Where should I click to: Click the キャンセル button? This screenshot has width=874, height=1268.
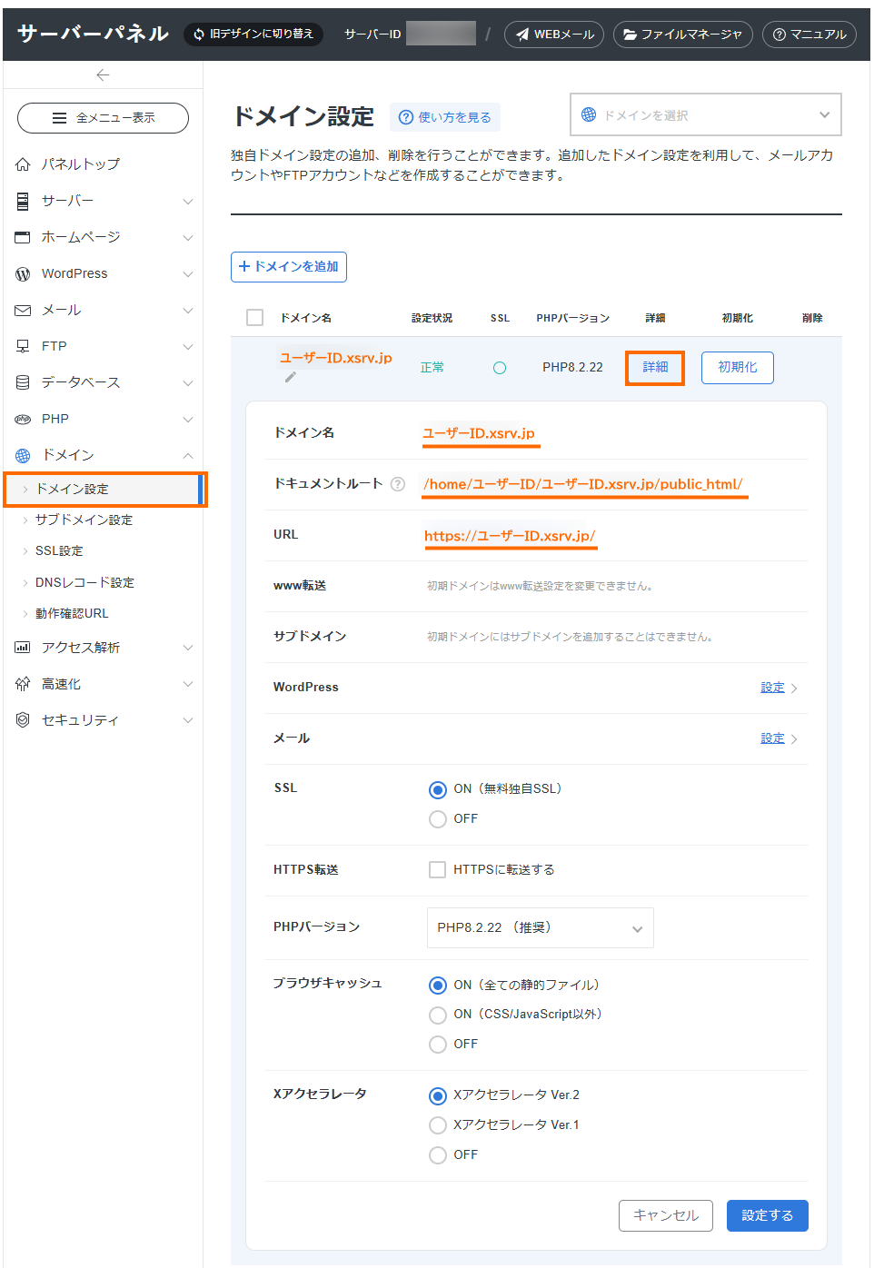[666, 1215]
